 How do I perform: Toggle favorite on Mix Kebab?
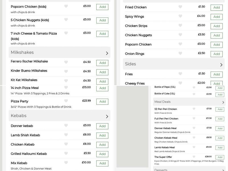[x=66, y=163]
